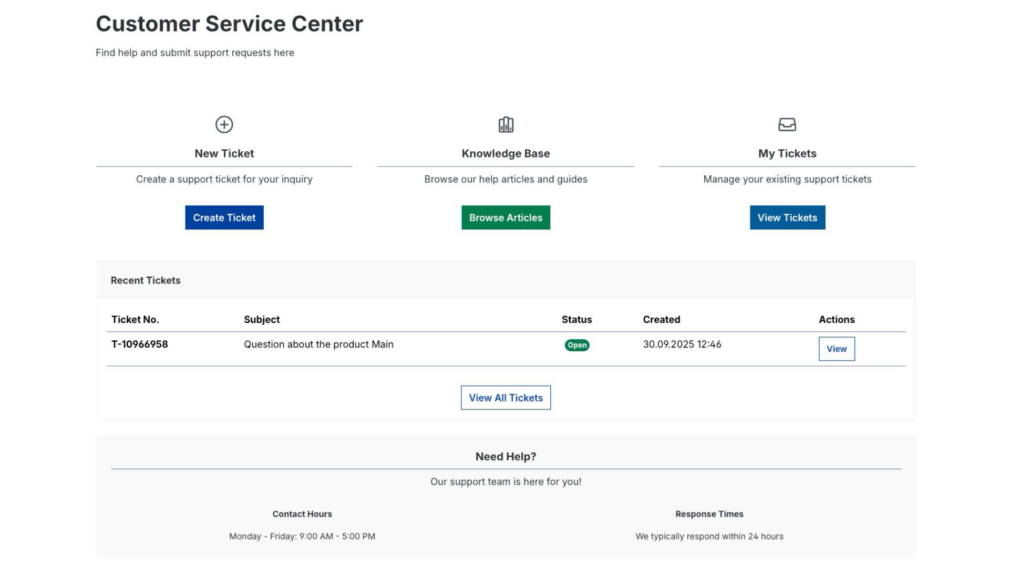Screen dimensions: 1009x567
Task: Click the New Ticket heading
Action: coord(224,153)
